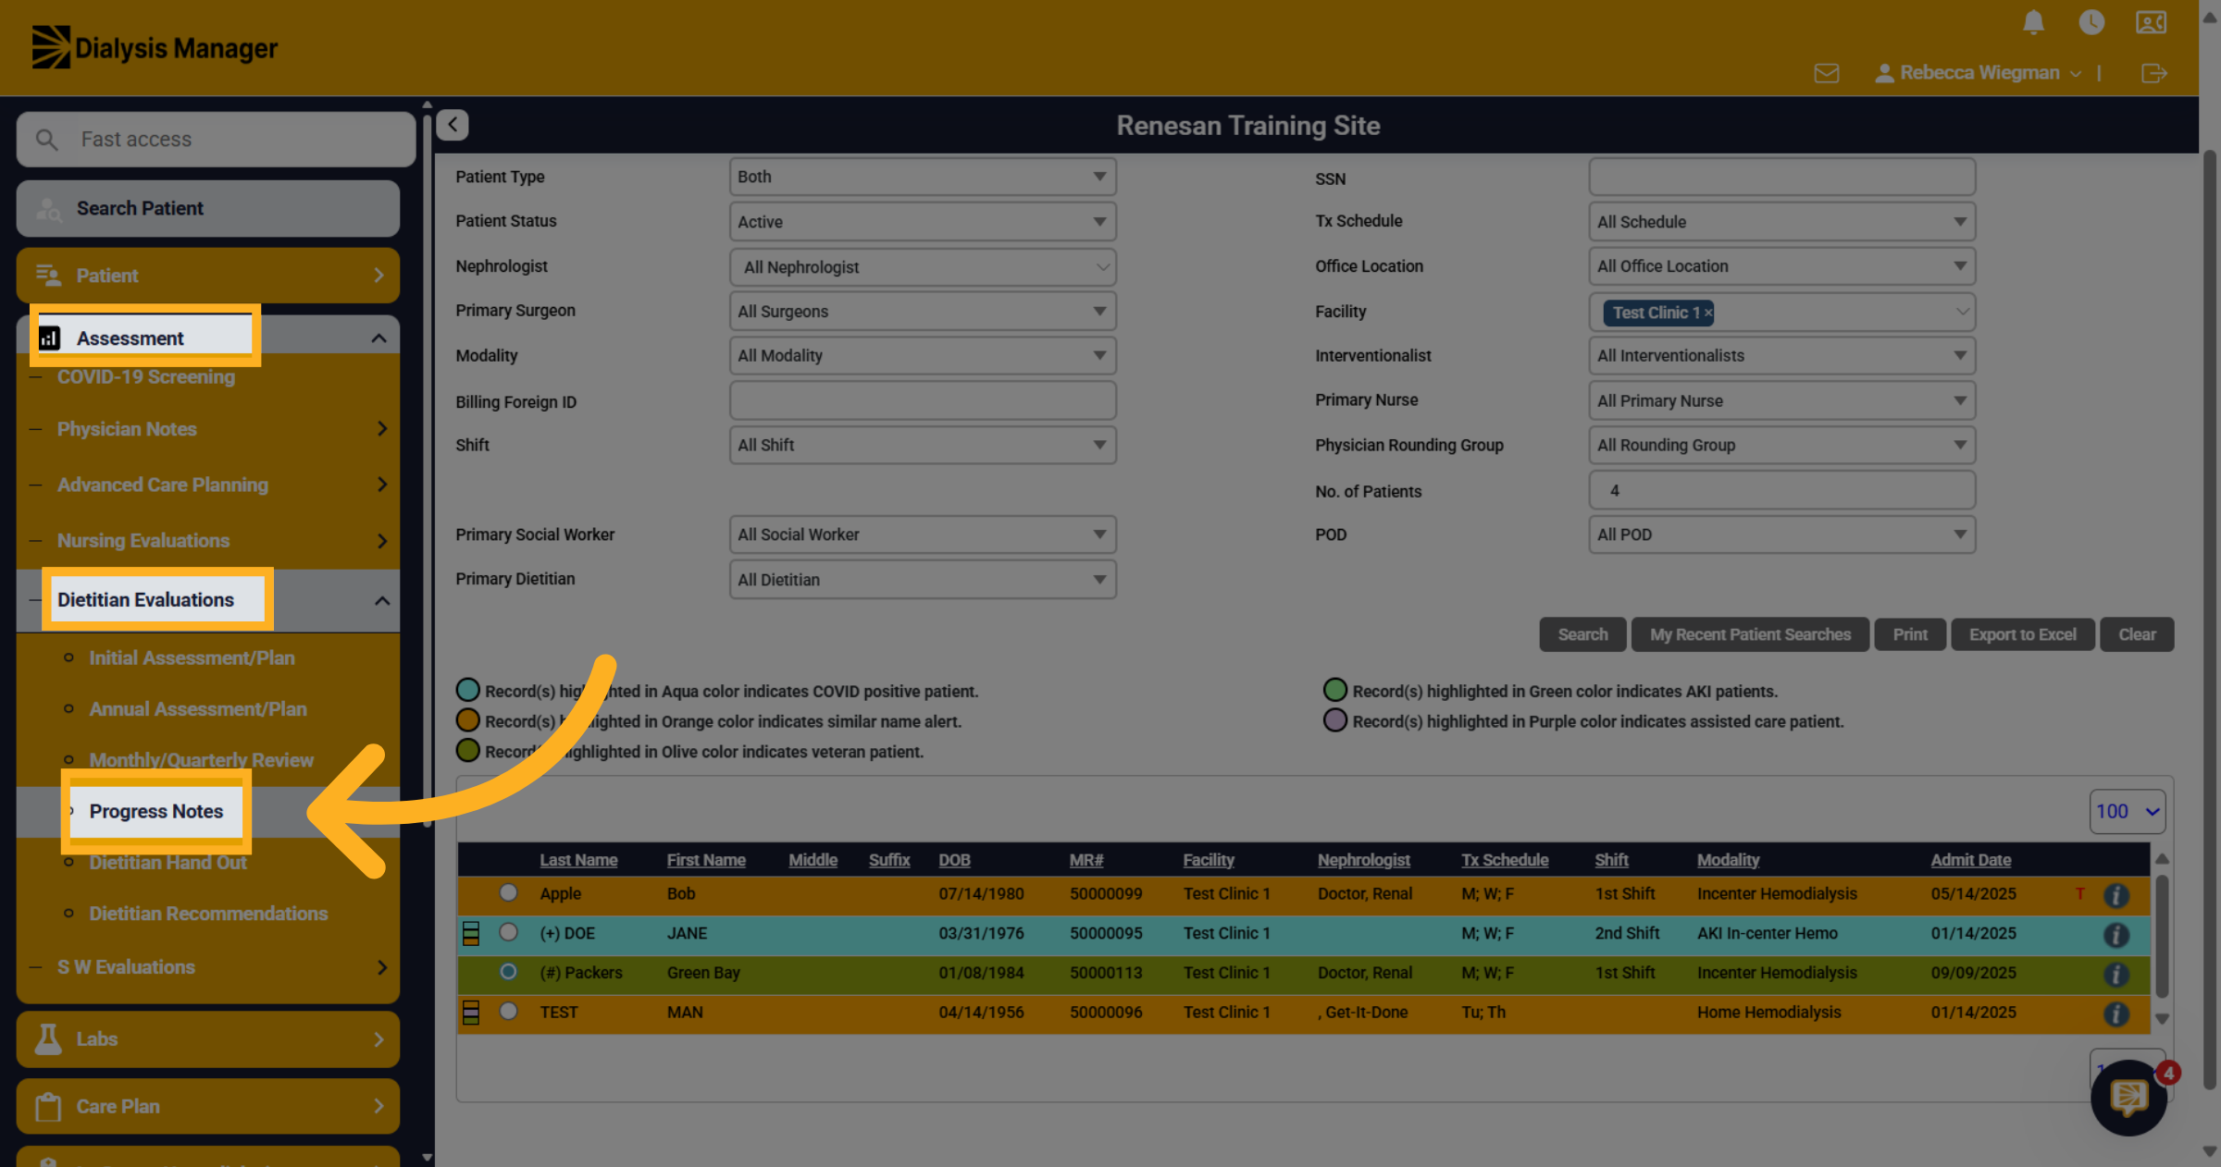Viewport: 2221px width, 1167px height.
Task: Show info for patient JANE DOE
Action: [2116, 935]
